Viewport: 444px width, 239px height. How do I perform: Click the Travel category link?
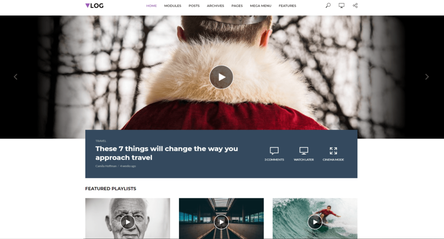click(101, 141)
